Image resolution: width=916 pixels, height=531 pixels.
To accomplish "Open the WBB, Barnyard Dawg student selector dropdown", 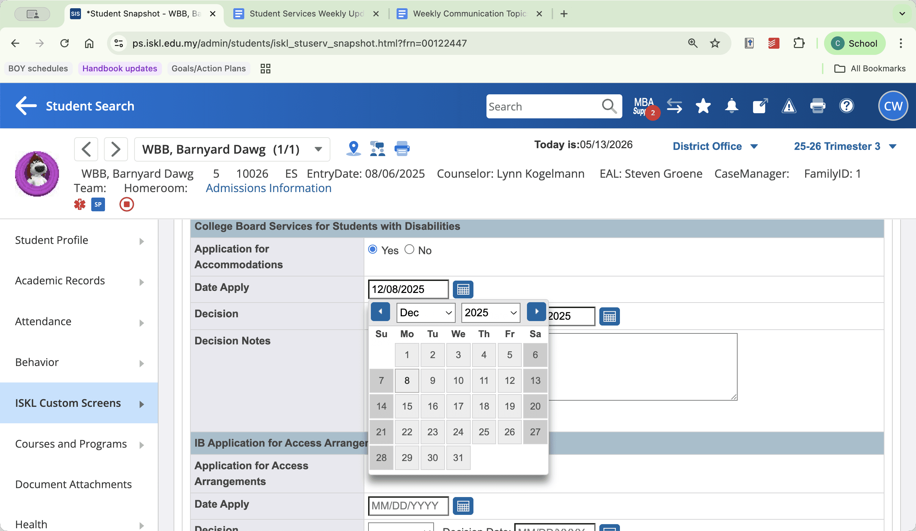I will coord(232,149).
